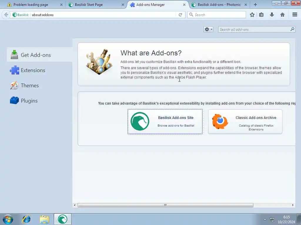
Task: Open the Windows Start menu
Action: click(x=8, y=219)
